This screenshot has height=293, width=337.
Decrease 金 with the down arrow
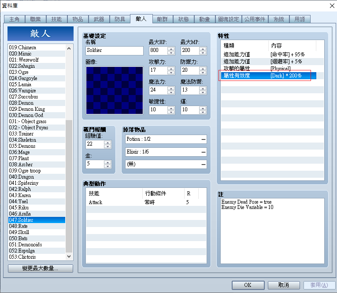tap(107, 166)
